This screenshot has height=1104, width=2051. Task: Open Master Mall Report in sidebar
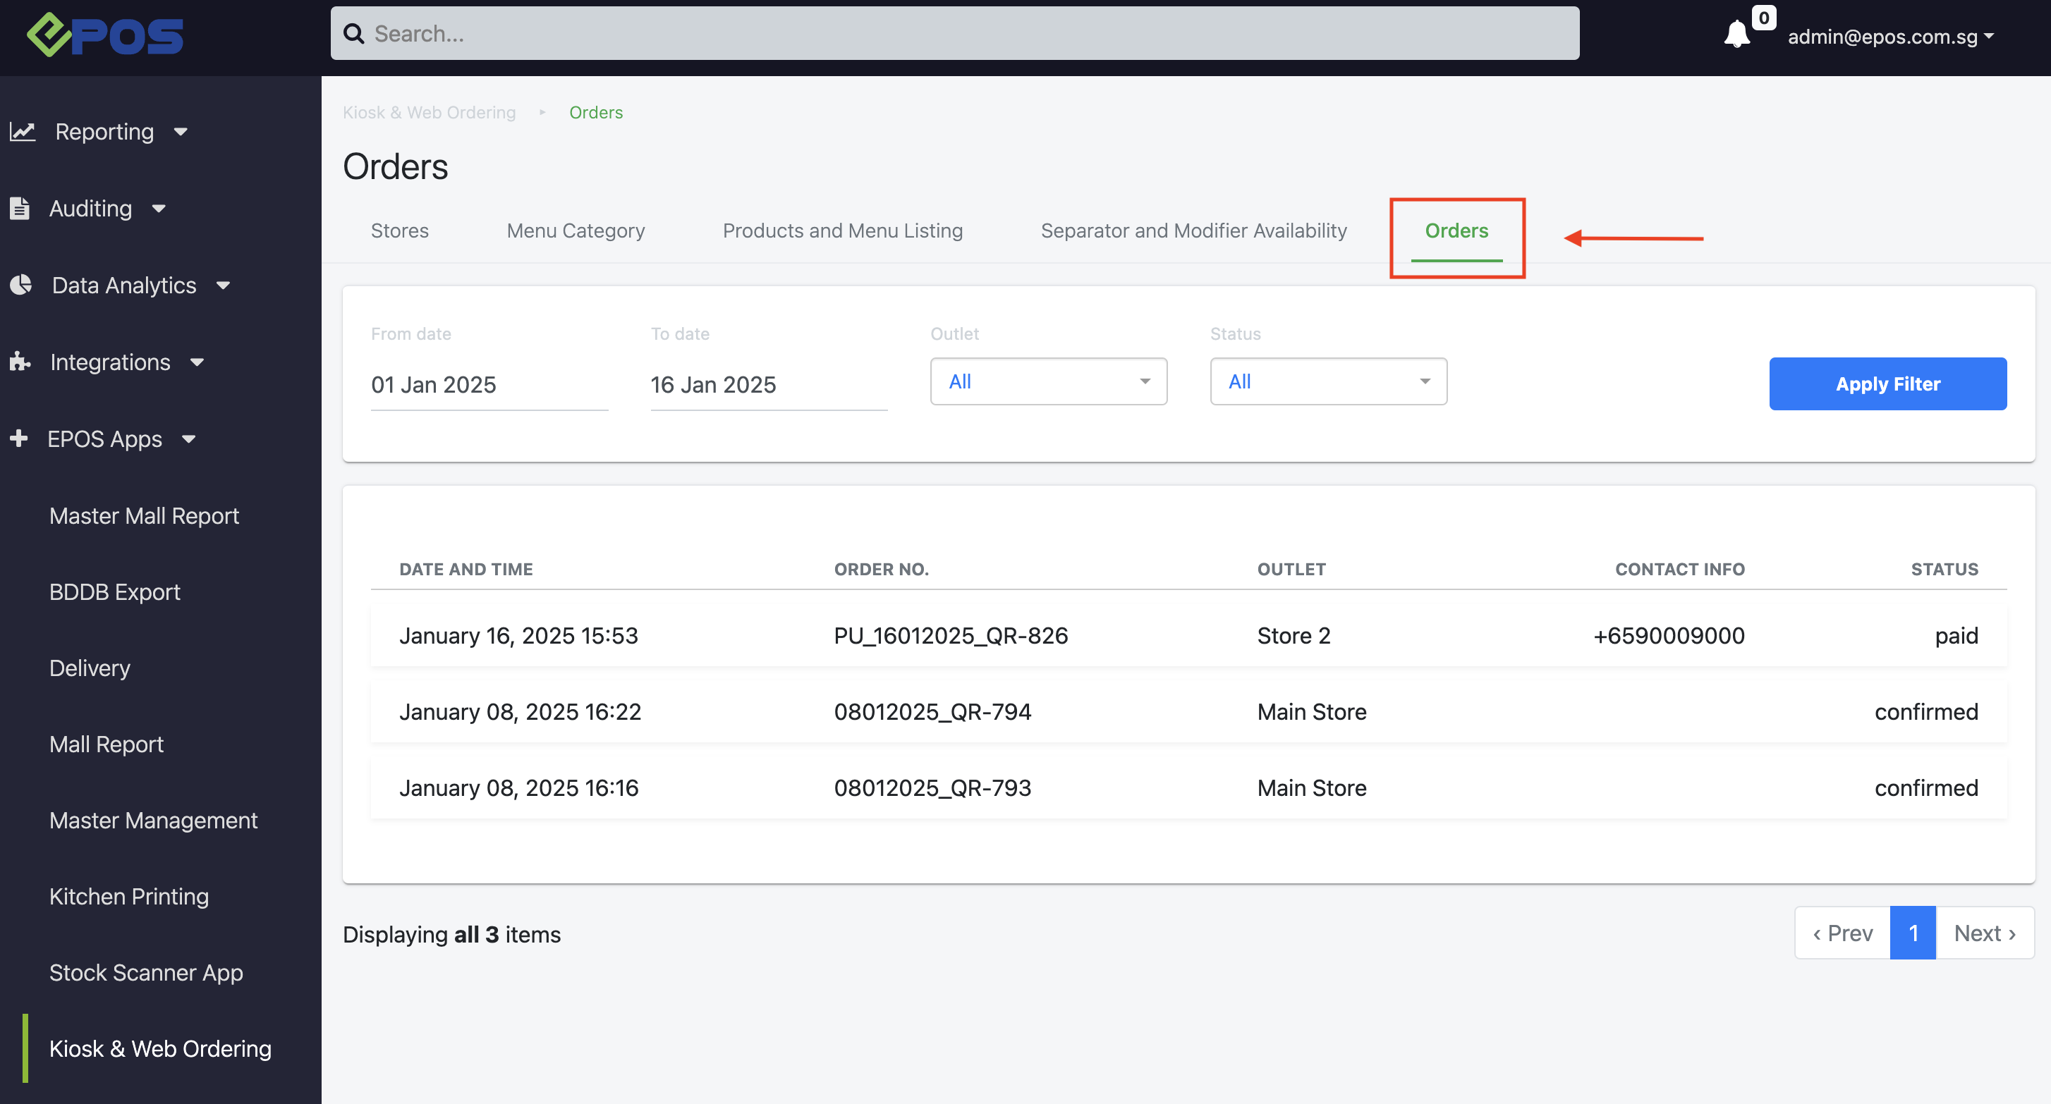click(x=144, y=516)
